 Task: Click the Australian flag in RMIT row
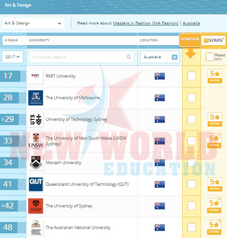pyautogui.click(x=160, y=76)
